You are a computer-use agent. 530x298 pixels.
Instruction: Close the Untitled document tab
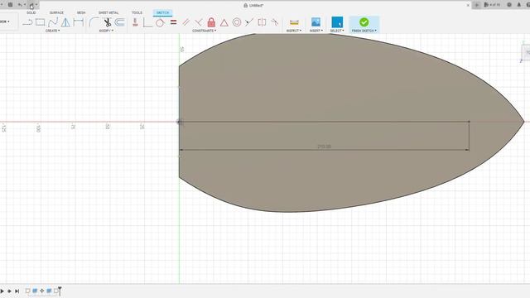tap(468, 5)
